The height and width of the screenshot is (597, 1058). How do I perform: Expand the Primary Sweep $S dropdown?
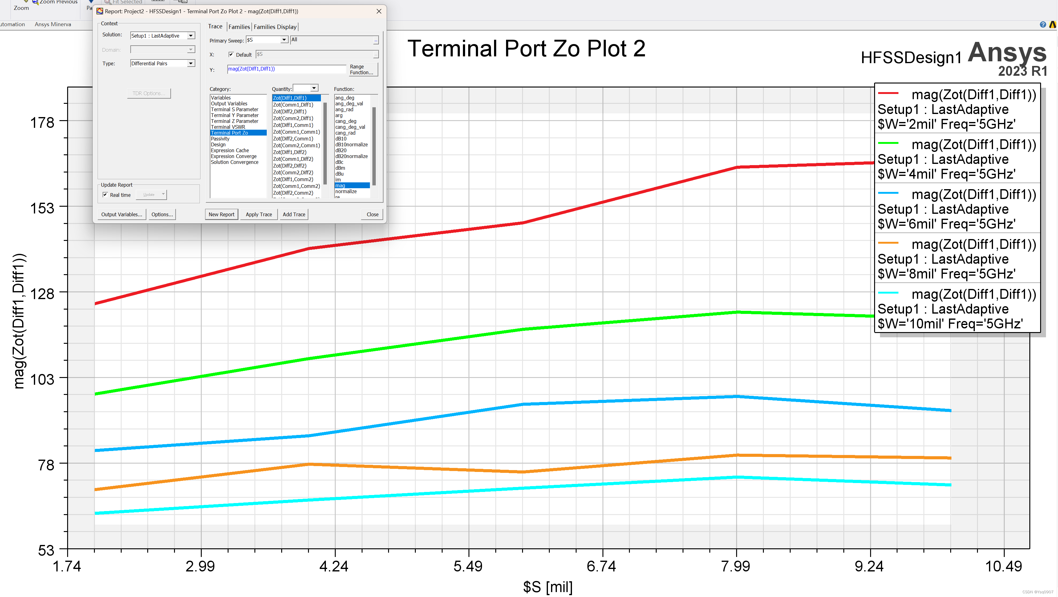(284, 40)
